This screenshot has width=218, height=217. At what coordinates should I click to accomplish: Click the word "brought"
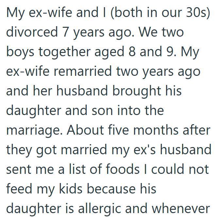(141, 91)
